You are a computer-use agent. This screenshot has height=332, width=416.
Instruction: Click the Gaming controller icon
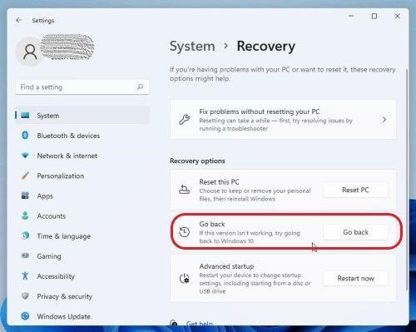(x=25, y=255)
